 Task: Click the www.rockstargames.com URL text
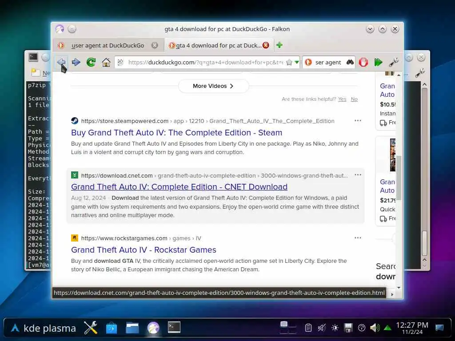pyautogui.click(x=124, y=238)
